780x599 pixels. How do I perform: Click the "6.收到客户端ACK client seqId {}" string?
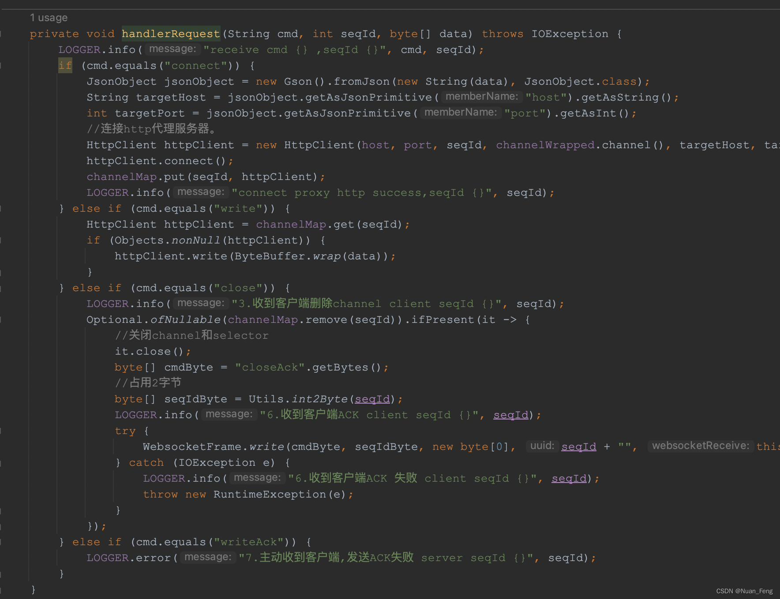tap(370, 415)
